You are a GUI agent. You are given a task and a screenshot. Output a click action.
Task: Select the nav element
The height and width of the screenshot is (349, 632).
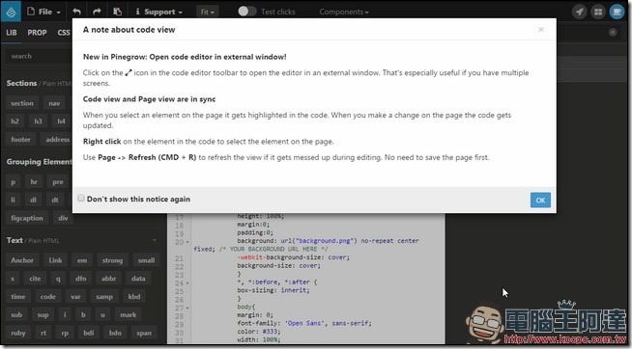pos(54,103)
